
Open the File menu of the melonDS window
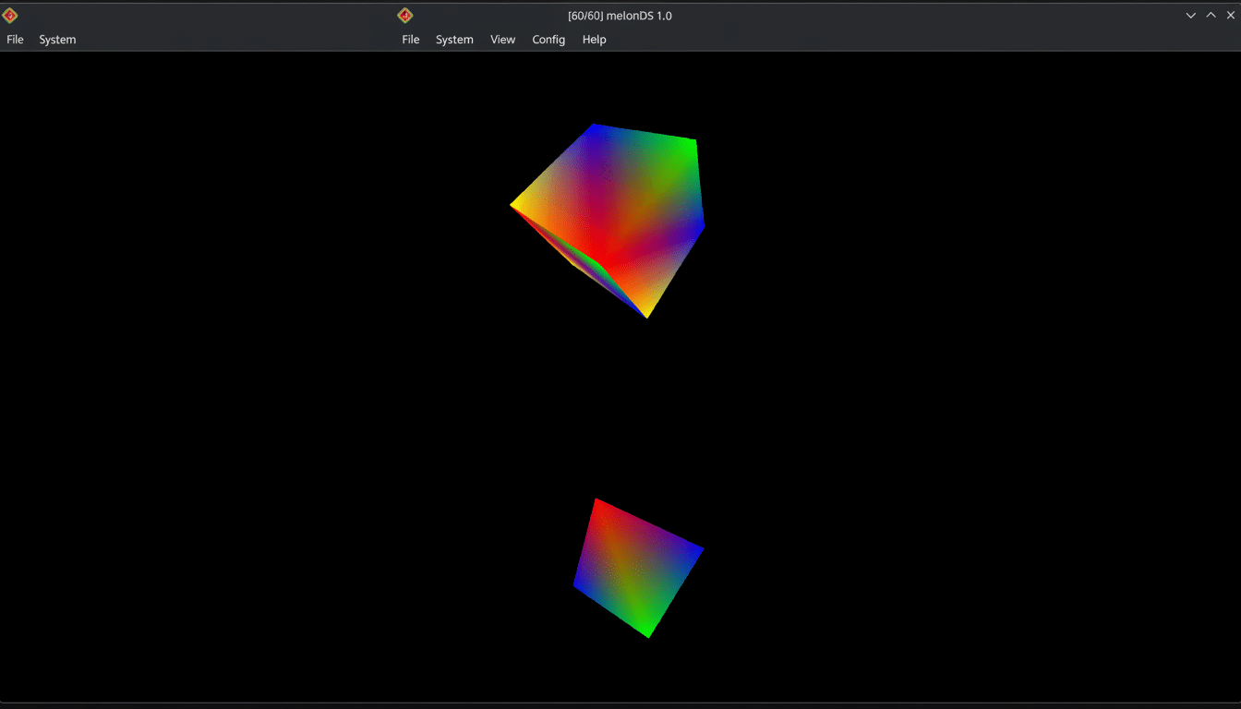410,39
